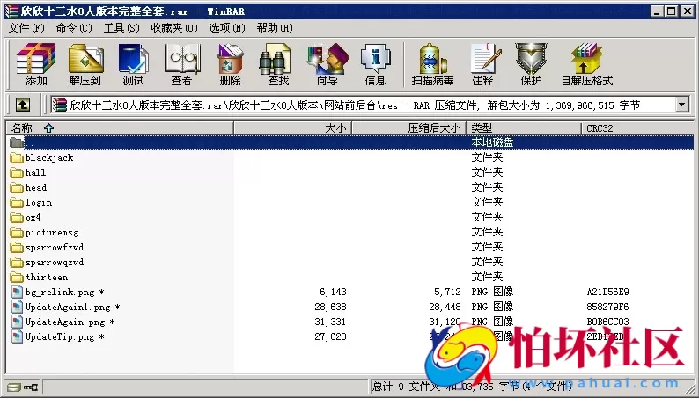Show archive 信息 (Info) icon
The image size is (699, 398).
click(x=375, y=64)
